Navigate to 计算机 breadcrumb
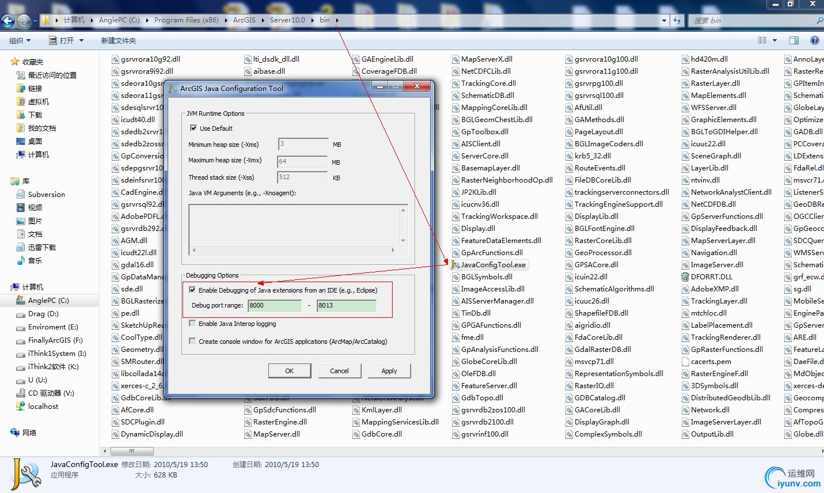824x493 pixels. pyautogui.click(x=74, y=20)
